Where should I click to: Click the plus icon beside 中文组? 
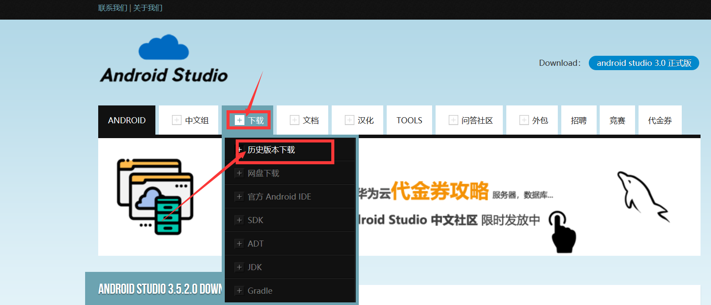pyautogui.click(x=176, y=120)
